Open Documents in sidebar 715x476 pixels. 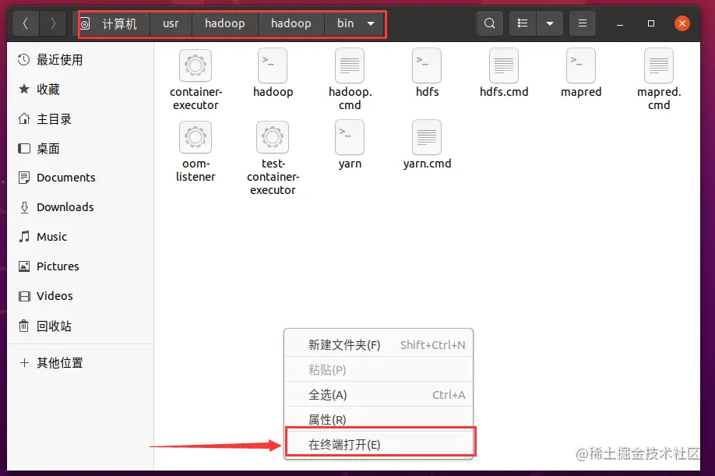pyautogui.click(x=80, y=178)
